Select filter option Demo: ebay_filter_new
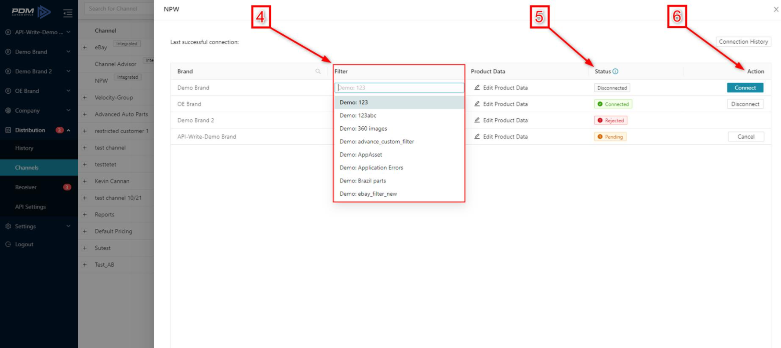This screenshot has width=781, height=348. [x=399, y=194]
